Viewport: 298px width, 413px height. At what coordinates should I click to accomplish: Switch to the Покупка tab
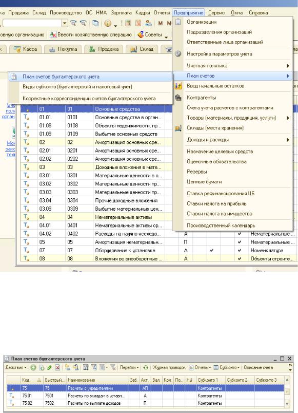63,49
